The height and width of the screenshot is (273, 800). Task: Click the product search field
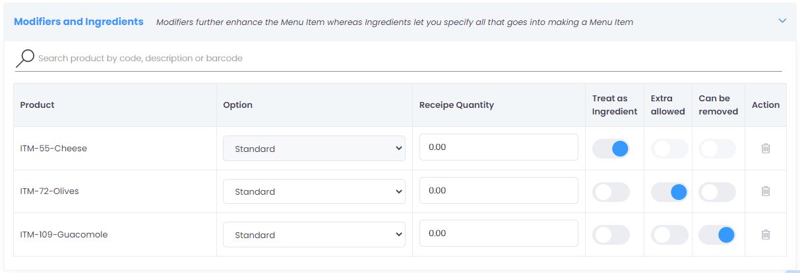click(x=396, y=59)
